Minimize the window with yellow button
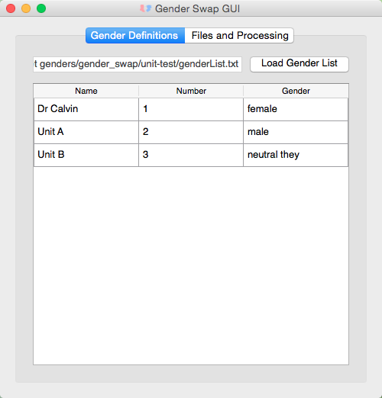The height and width of the screenshot is (398, 382). [26, 8]
